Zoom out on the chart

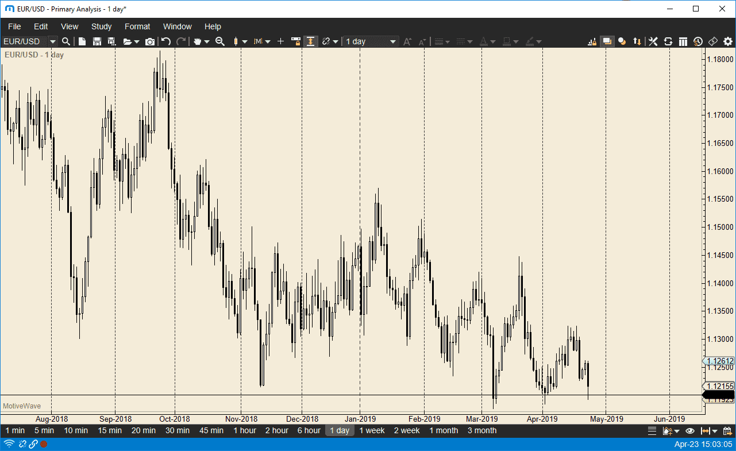coord(221,41)
